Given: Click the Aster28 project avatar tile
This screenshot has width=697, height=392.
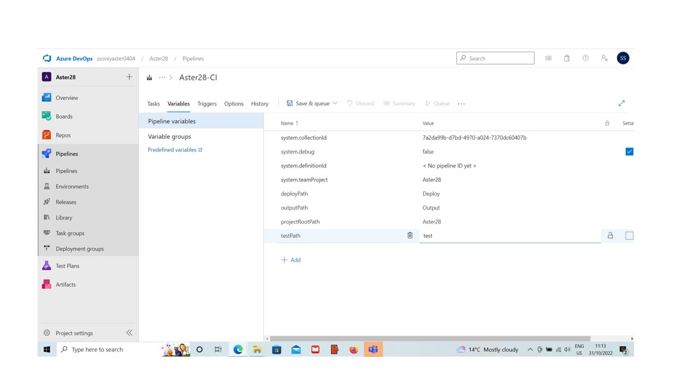Looking at the screenshot, I should pos(47,77).
